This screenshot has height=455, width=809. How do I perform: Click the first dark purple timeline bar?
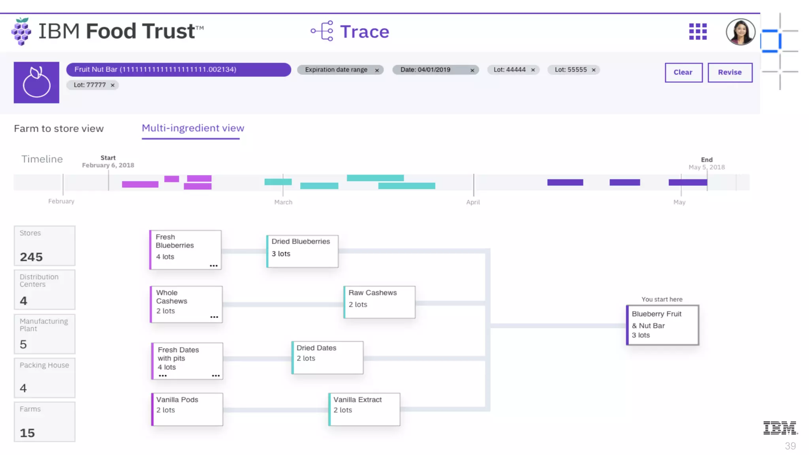565,182
